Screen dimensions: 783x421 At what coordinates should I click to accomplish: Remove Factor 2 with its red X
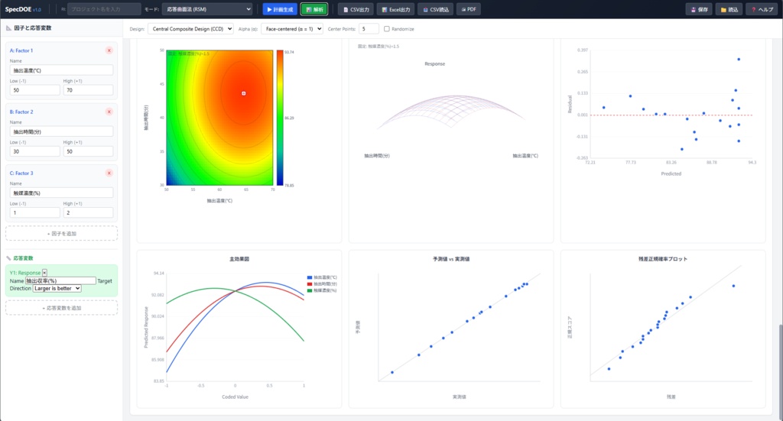(109, 112)
